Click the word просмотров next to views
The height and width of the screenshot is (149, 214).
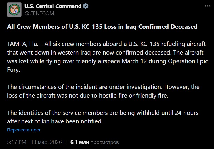(x=104, y=142)
